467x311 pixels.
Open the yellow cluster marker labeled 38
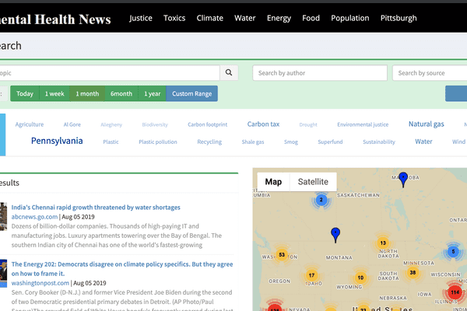413,272
